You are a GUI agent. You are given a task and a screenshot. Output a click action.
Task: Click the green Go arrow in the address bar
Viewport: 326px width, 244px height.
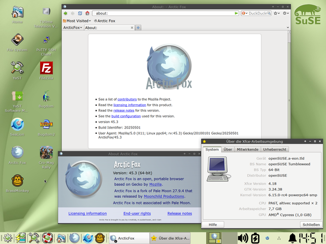[x=236, y=13]
